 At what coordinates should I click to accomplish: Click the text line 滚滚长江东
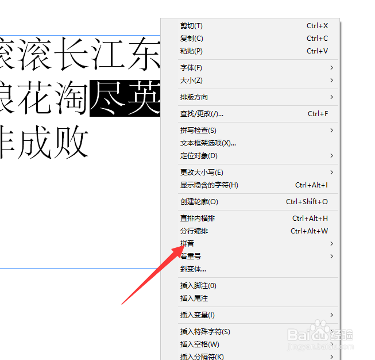[80, 53]
